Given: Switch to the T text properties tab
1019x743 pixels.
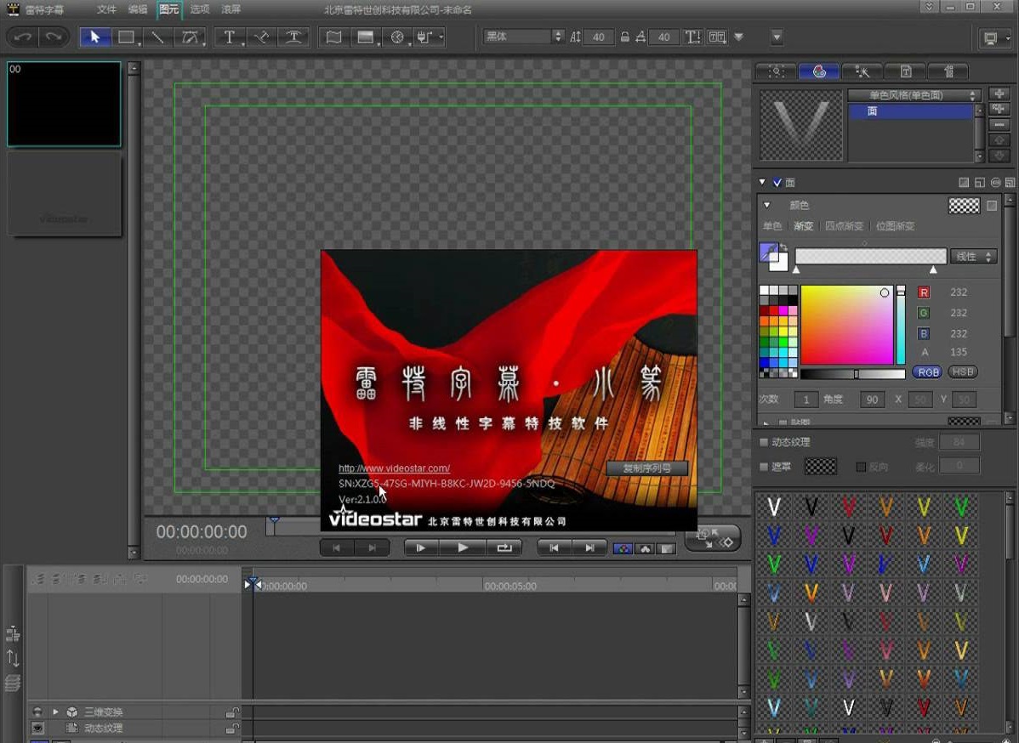Looking at the screenshot, I should [x=905, y=71].
